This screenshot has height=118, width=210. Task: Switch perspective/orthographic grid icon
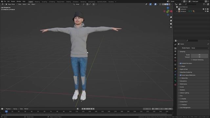(x=171, y=27)
